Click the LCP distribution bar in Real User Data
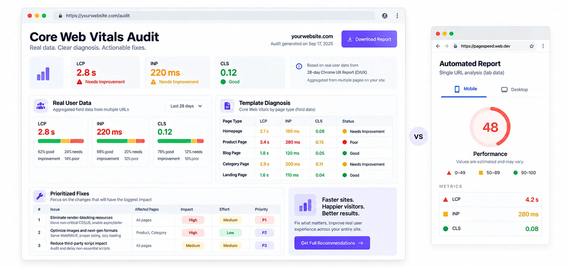Image resolution: width=569 pixels, height=267 pixels. (61, 141)
